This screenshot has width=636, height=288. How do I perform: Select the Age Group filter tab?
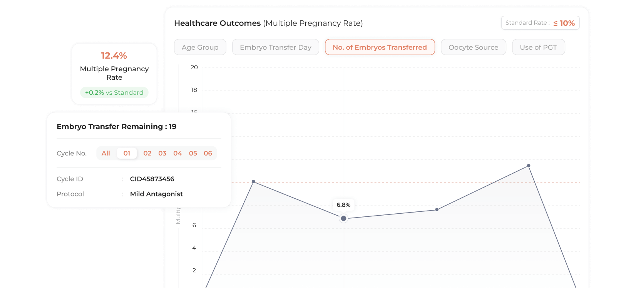click(x=200, y=47)
